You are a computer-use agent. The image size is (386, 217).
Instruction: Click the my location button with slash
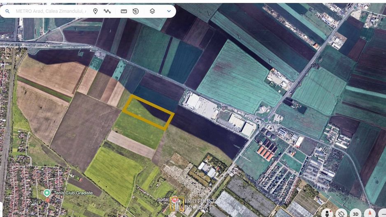341,213
